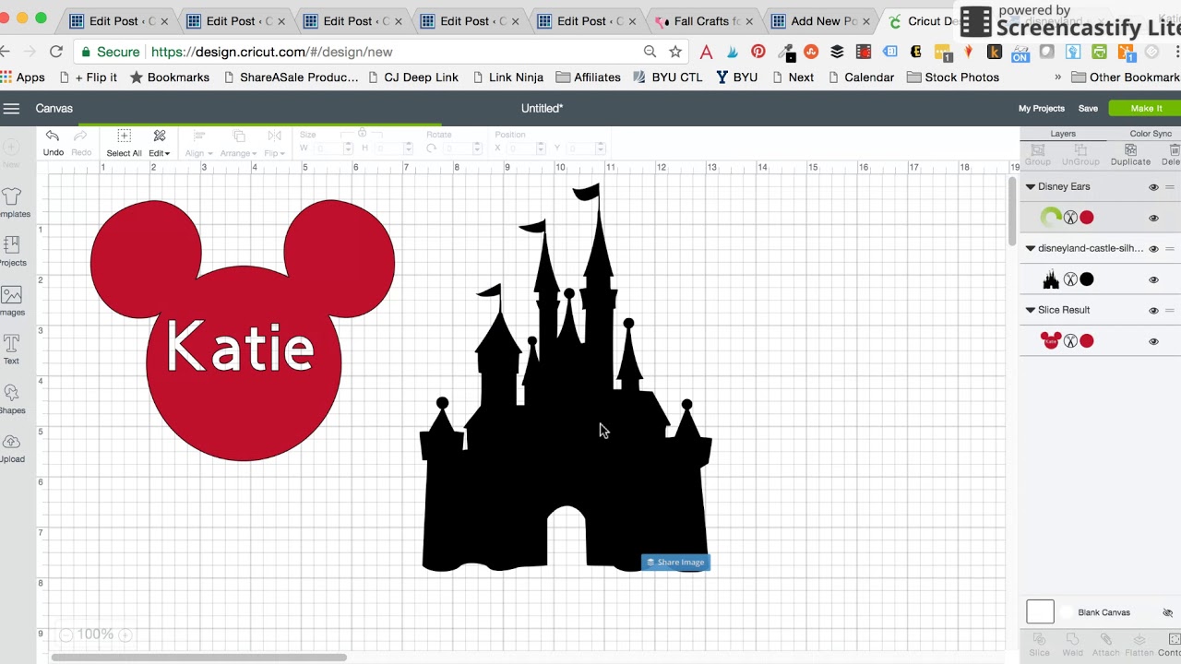Switch to the Color Sync tab
The image size is (1181, 664).
pos(1151,134)
